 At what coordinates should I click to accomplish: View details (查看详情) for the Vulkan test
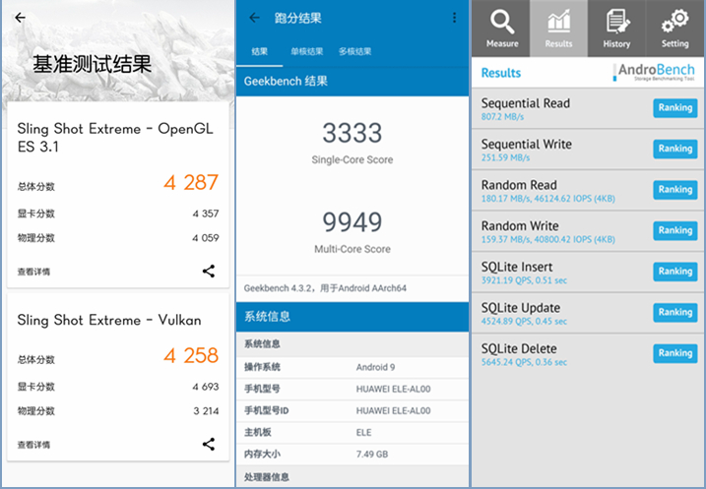click(33, 445)
